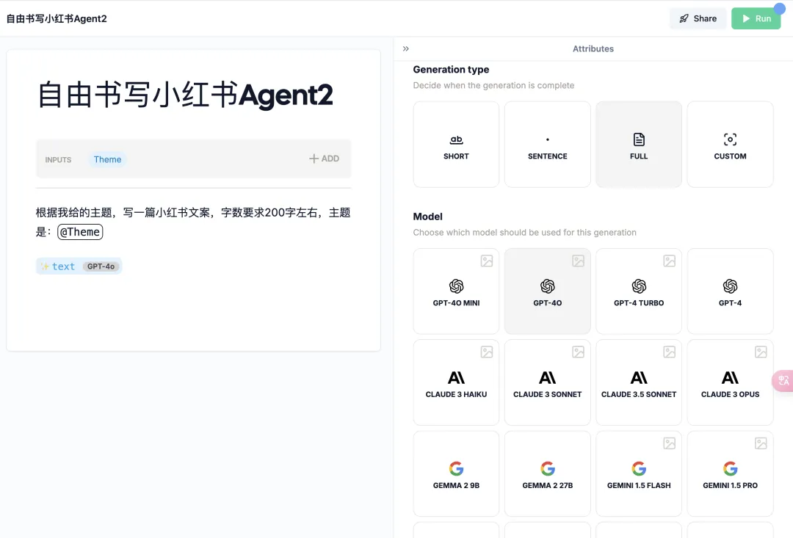
Task: Switch model to Gemma 2 9B
Action: click(x=456, y=474)
